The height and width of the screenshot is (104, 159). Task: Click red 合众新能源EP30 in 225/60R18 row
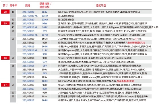[x=125, y=81]
